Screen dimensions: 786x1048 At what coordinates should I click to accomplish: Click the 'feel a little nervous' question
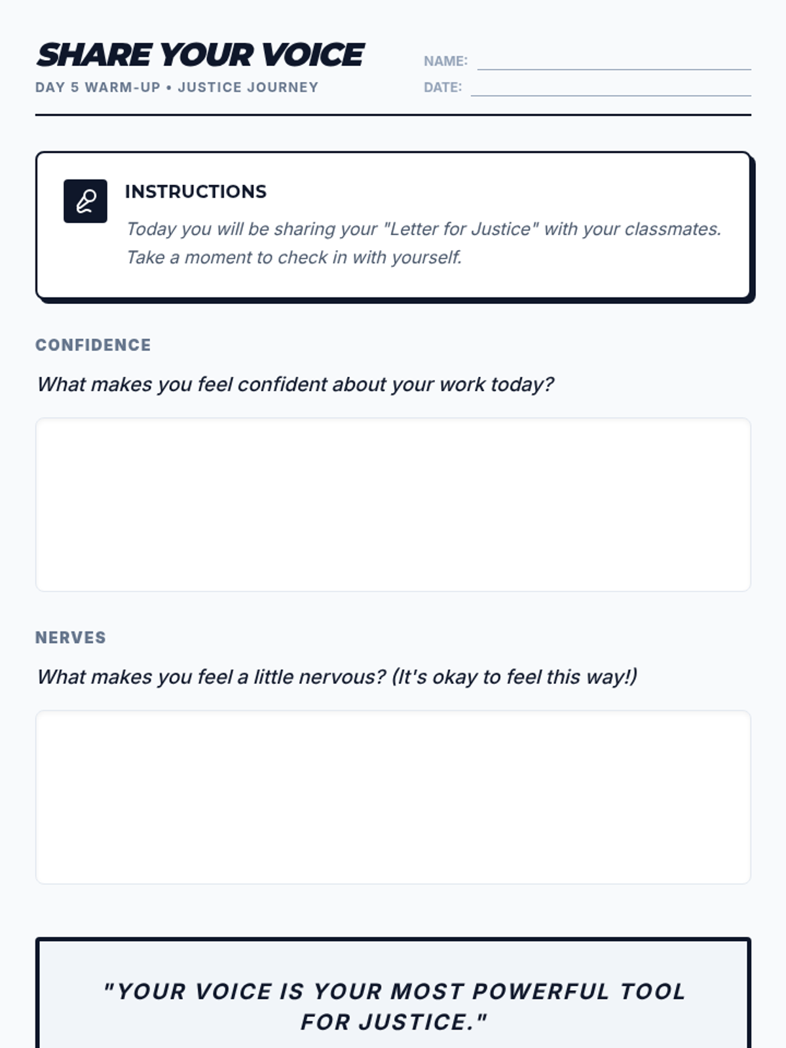click(x=337, y=677)
